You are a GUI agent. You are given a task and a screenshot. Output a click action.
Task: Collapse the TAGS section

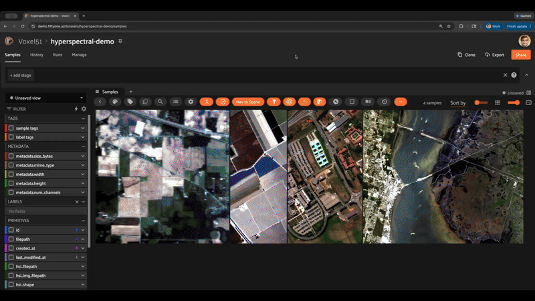(83, 118)
